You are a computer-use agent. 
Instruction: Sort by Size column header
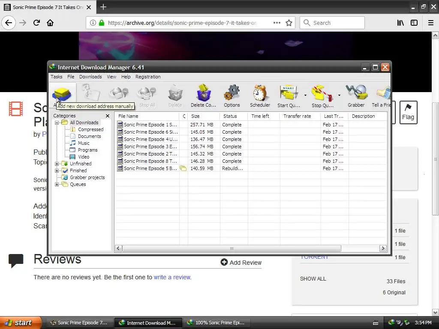point(204,116)
